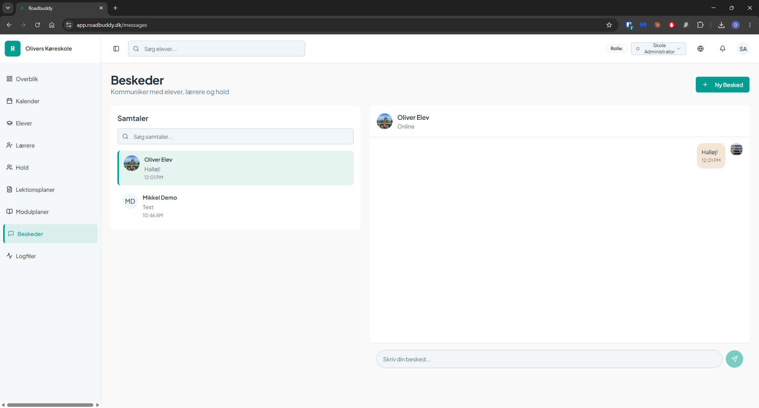This screenshot has height=408, width=759.
Task: Open Kalender in the sidebar
Action: tap(50, 101)
